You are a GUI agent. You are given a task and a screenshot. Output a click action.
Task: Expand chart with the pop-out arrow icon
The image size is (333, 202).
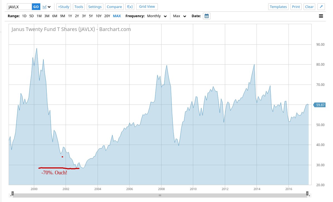pyautogui.click(x=321, y=7)
